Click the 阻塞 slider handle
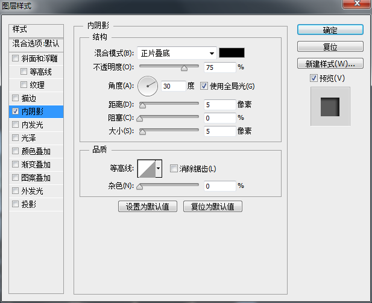Viewport: 372px width, 303px height. 140,119
